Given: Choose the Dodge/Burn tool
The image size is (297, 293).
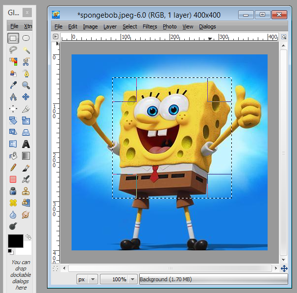Looking at the screenshot, I should [x=13, y=226].
